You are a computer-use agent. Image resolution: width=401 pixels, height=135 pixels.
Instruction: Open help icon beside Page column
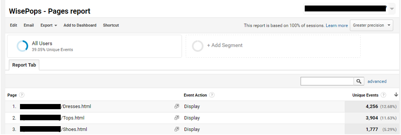click(x=22, y=95)
